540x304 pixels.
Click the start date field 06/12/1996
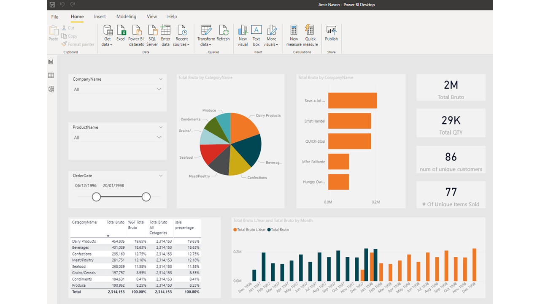[86, 185]
